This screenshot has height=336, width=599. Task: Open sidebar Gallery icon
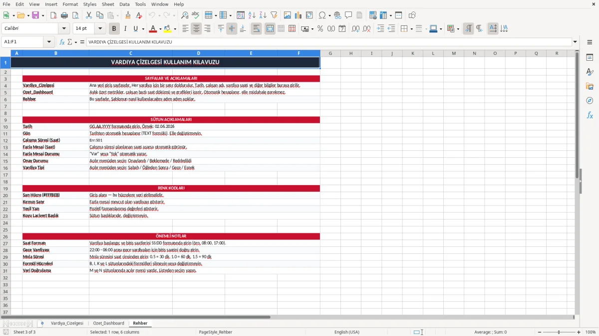click(590, 87)
